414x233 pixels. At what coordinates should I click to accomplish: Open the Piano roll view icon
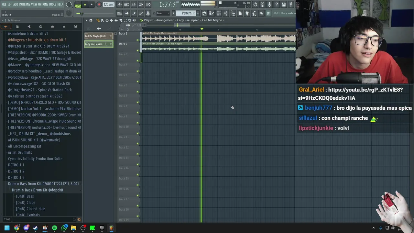pos(212,13)
